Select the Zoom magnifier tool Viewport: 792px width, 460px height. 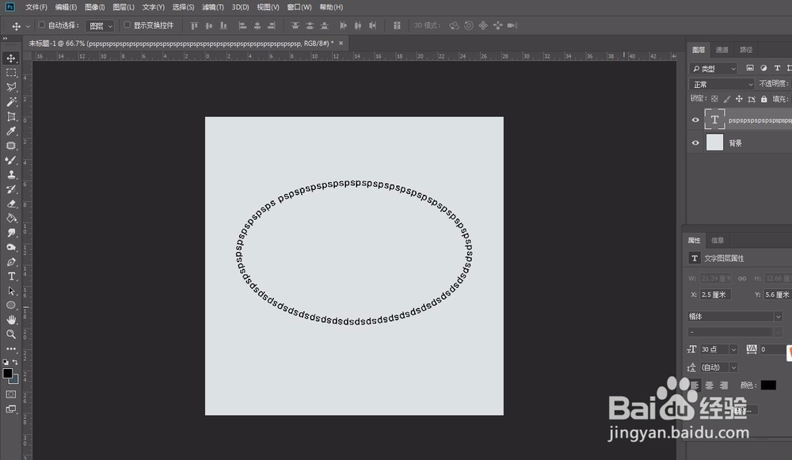point(11,334)
